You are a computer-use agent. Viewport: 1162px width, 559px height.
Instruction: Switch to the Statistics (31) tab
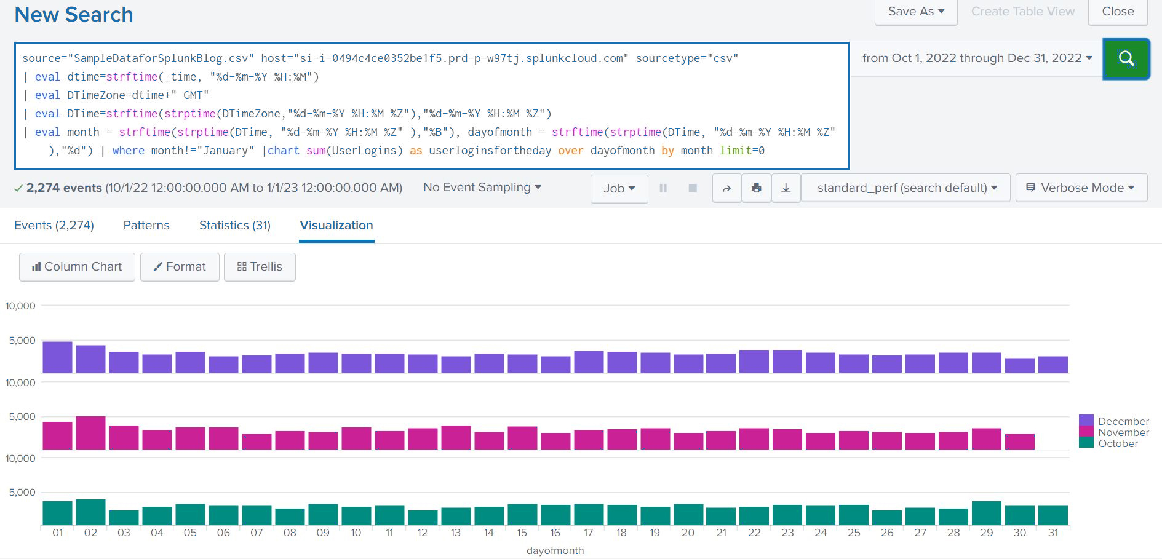[235, 226]
